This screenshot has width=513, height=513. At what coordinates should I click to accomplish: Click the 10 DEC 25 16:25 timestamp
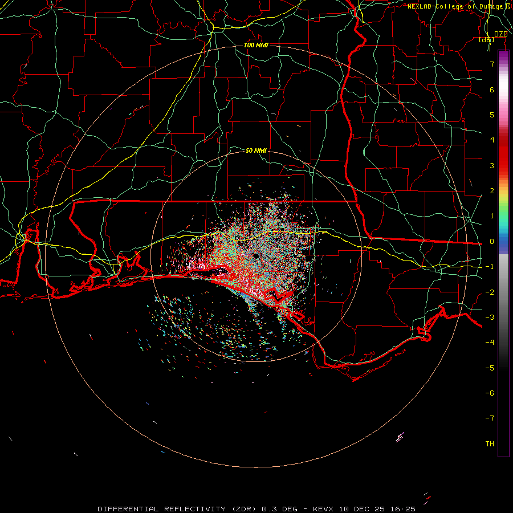point(377,509)
